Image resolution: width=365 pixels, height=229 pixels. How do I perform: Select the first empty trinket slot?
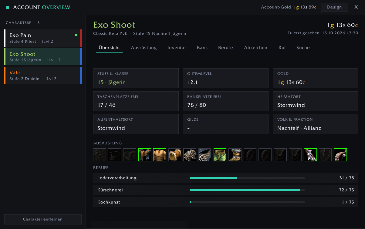(x=280, y=155)
